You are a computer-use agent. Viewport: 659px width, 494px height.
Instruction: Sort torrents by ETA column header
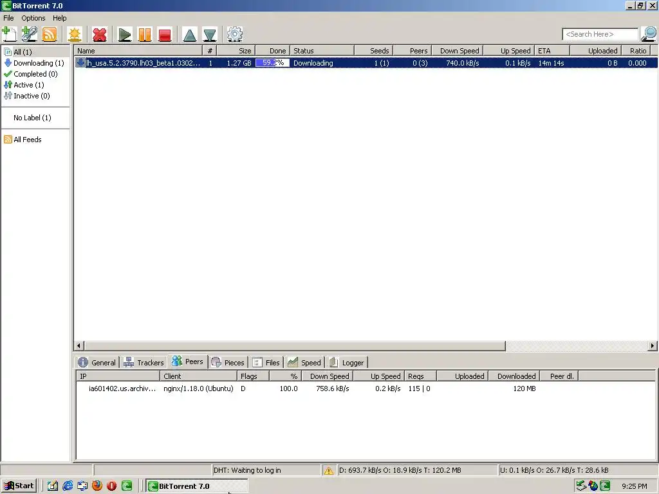(x=552, y=51)
